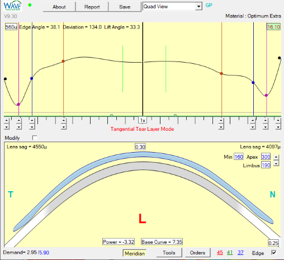Toggle the Edge checkbox
The width and height of the screenshot is (284, 260).
point(273,253)
